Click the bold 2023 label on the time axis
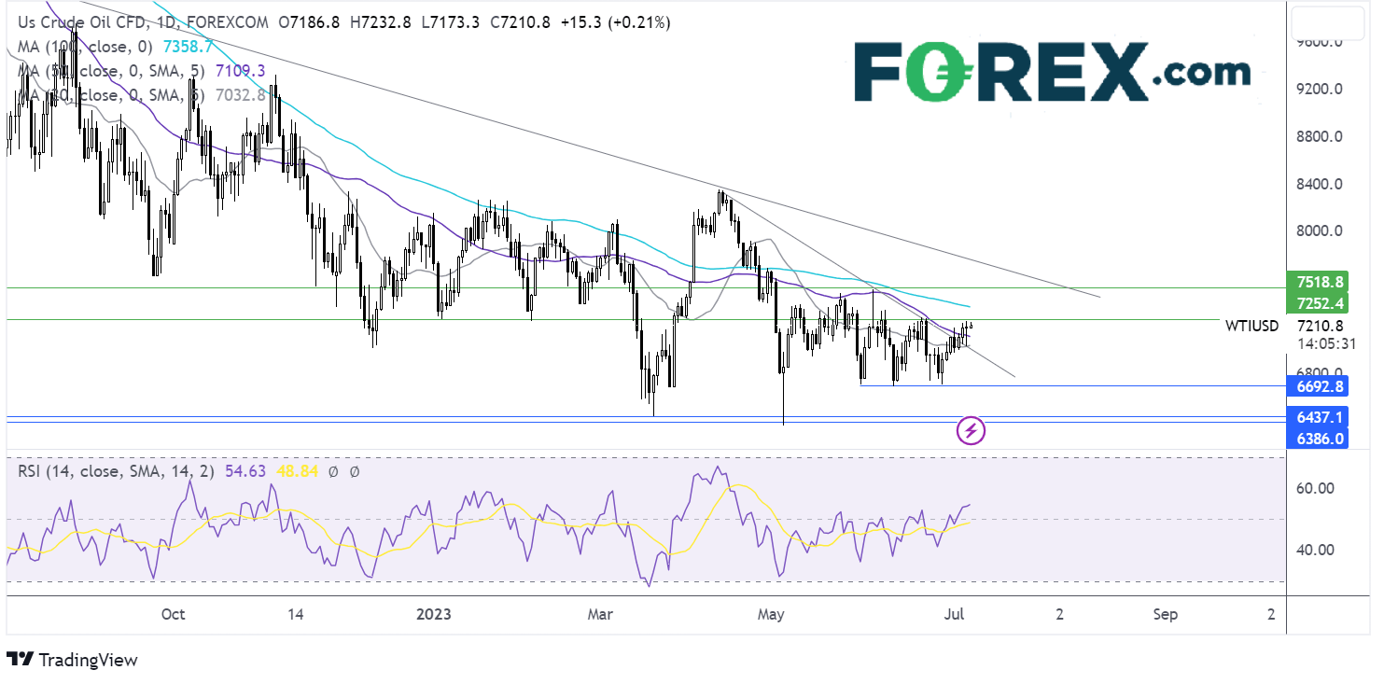Viewport: 1384px width, 684px height. tap(434, 614)
